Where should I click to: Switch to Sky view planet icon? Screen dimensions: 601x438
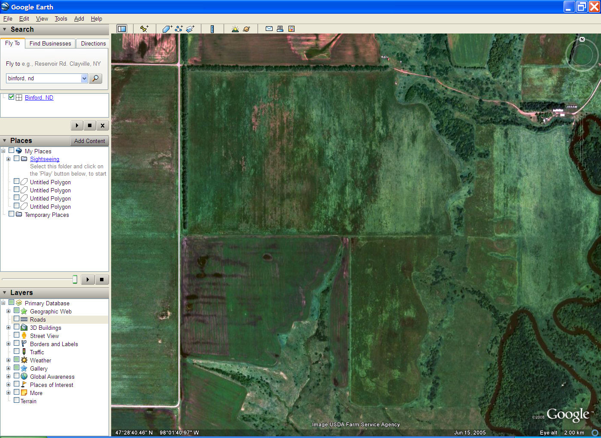pyautogui.click(x=246, y=29)
